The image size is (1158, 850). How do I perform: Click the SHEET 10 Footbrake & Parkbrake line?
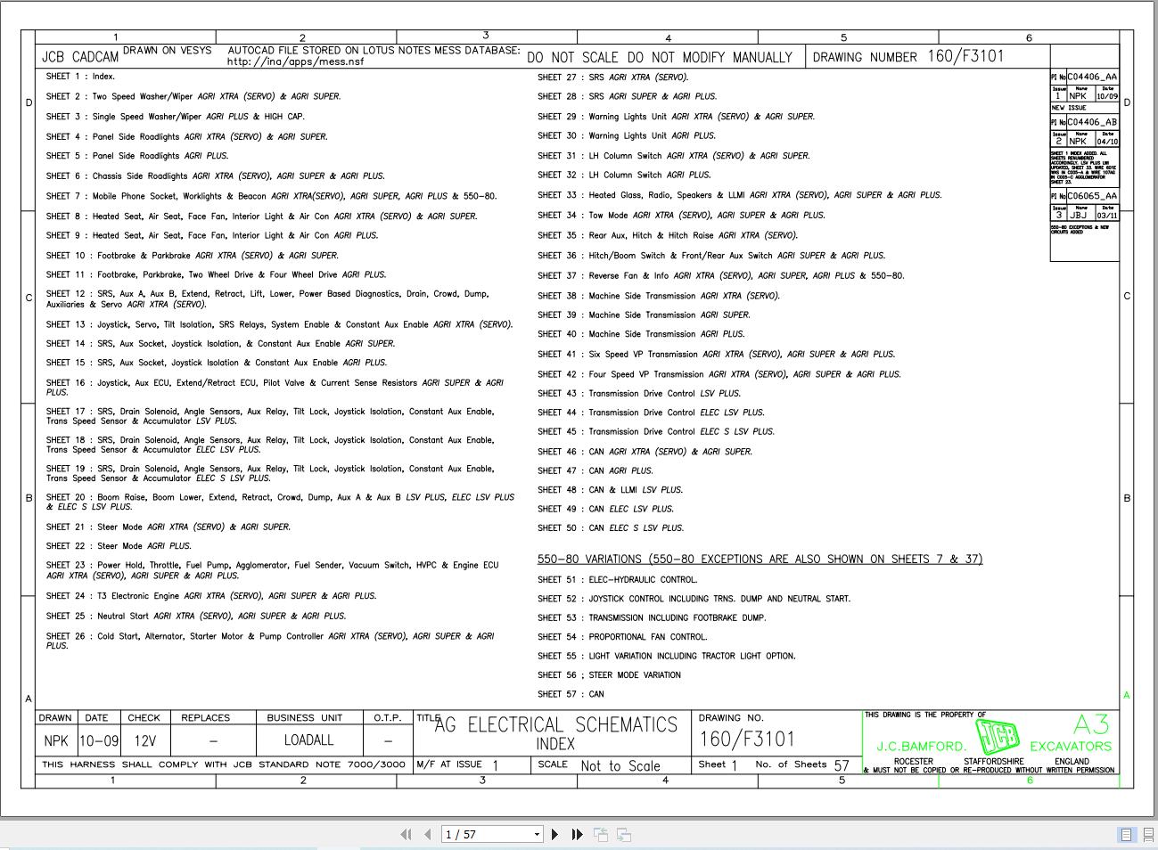click(193, 256)
